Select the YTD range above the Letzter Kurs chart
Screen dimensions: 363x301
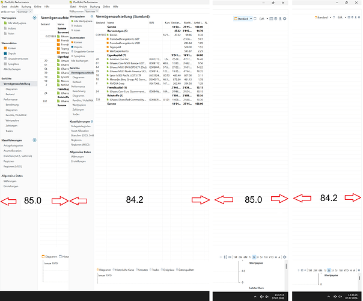coord(271,257)
